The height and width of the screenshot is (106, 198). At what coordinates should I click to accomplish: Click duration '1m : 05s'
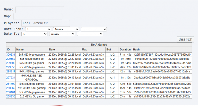[x=126, y=59]
